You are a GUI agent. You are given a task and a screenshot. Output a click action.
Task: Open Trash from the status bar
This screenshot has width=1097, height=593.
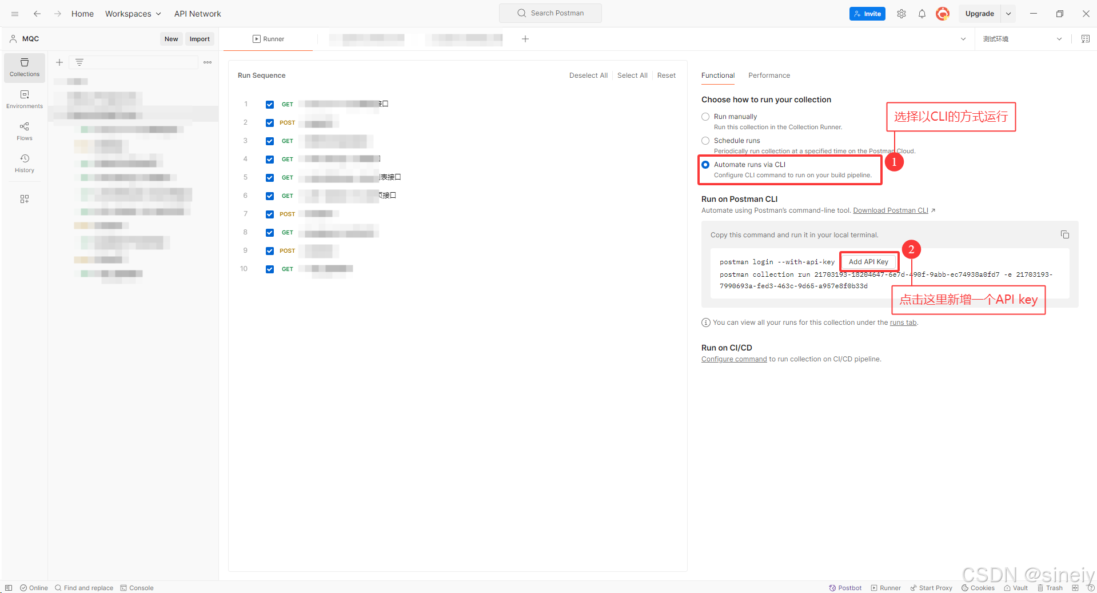pyautogui.click(x=1050, y=588)
